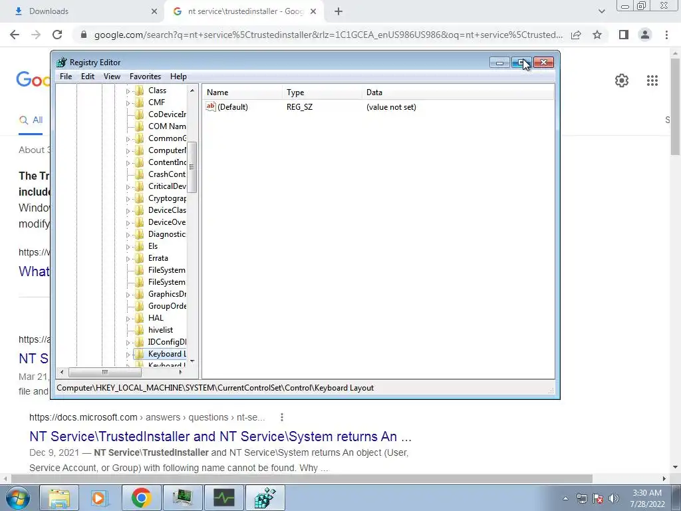The image size is (681, 511).
Task: Expand the HAL registry key
Action: coord(128,319)
